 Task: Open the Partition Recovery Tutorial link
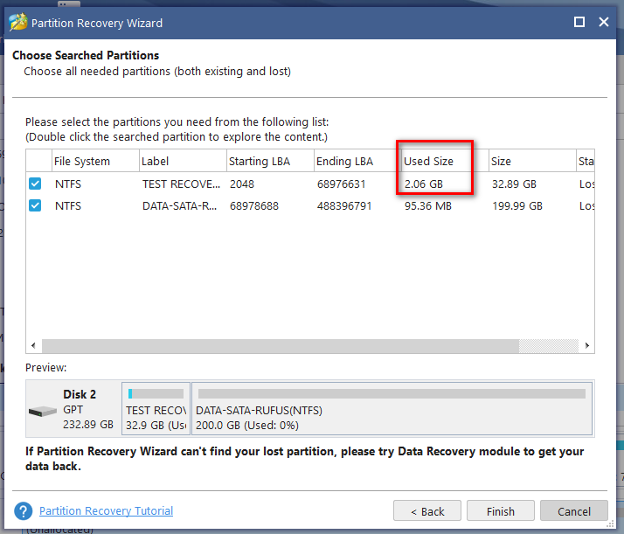tap(106, 511)
